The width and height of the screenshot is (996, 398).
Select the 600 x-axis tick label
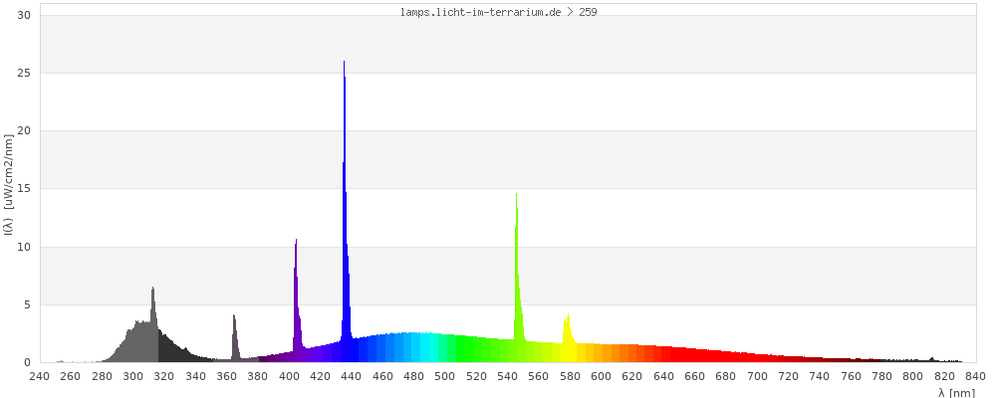(601, 376)
